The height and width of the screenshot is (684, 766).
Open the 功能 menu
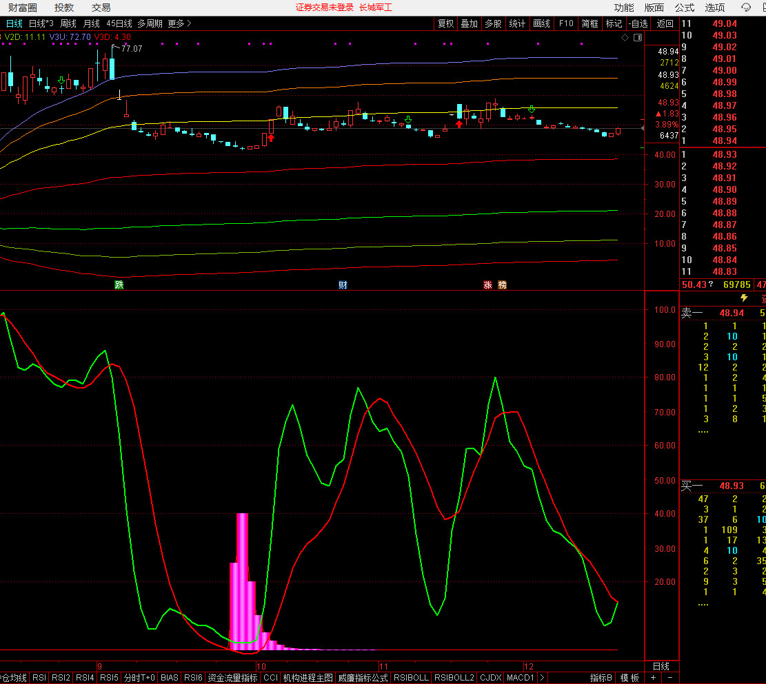(x=624, y=8)
